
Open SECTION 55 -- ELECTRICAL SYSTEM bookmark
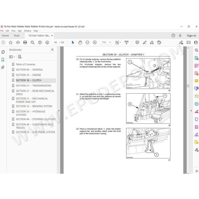36,132
